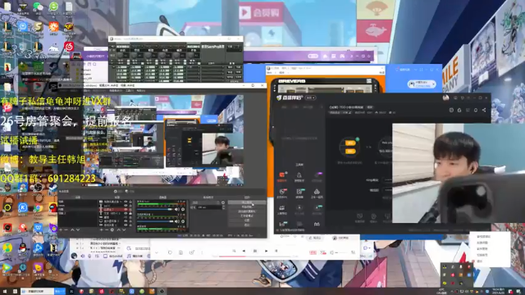Open profile avatar in streaming companion title

pos(445,98)
